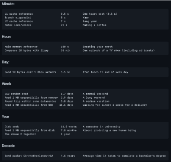
Task: Click 'One heart beat (0.5 s)' description
Action: click(100, 14)
